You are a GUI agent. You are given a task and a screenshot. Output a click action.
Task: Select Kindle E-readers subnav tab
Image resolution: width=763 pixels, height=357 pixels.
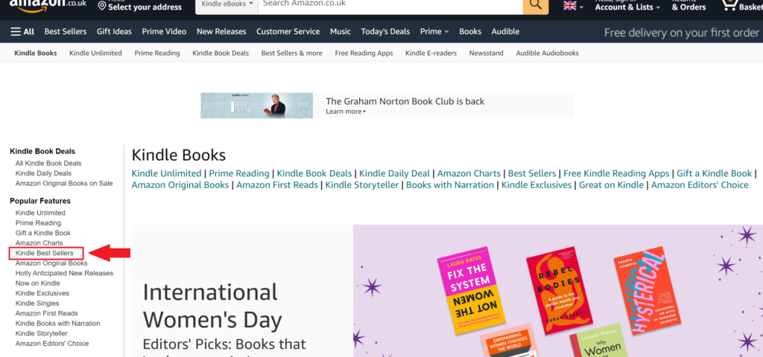[431, 53]
